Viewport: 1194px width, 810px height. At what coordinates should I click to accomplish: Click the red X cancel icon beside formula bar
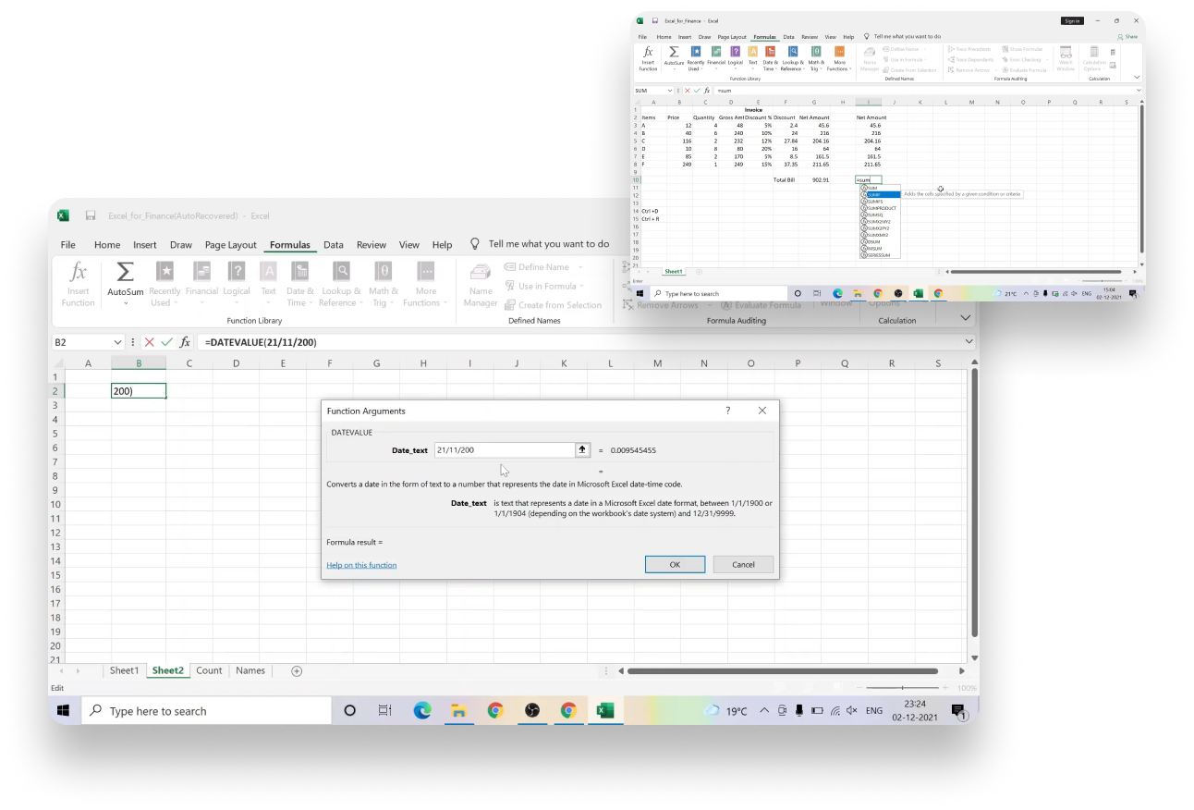(x=149, y=342)
